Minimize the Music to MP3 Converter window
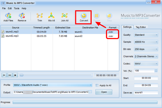This screenshot has width=162, height=108. click(x=149, y=2)
